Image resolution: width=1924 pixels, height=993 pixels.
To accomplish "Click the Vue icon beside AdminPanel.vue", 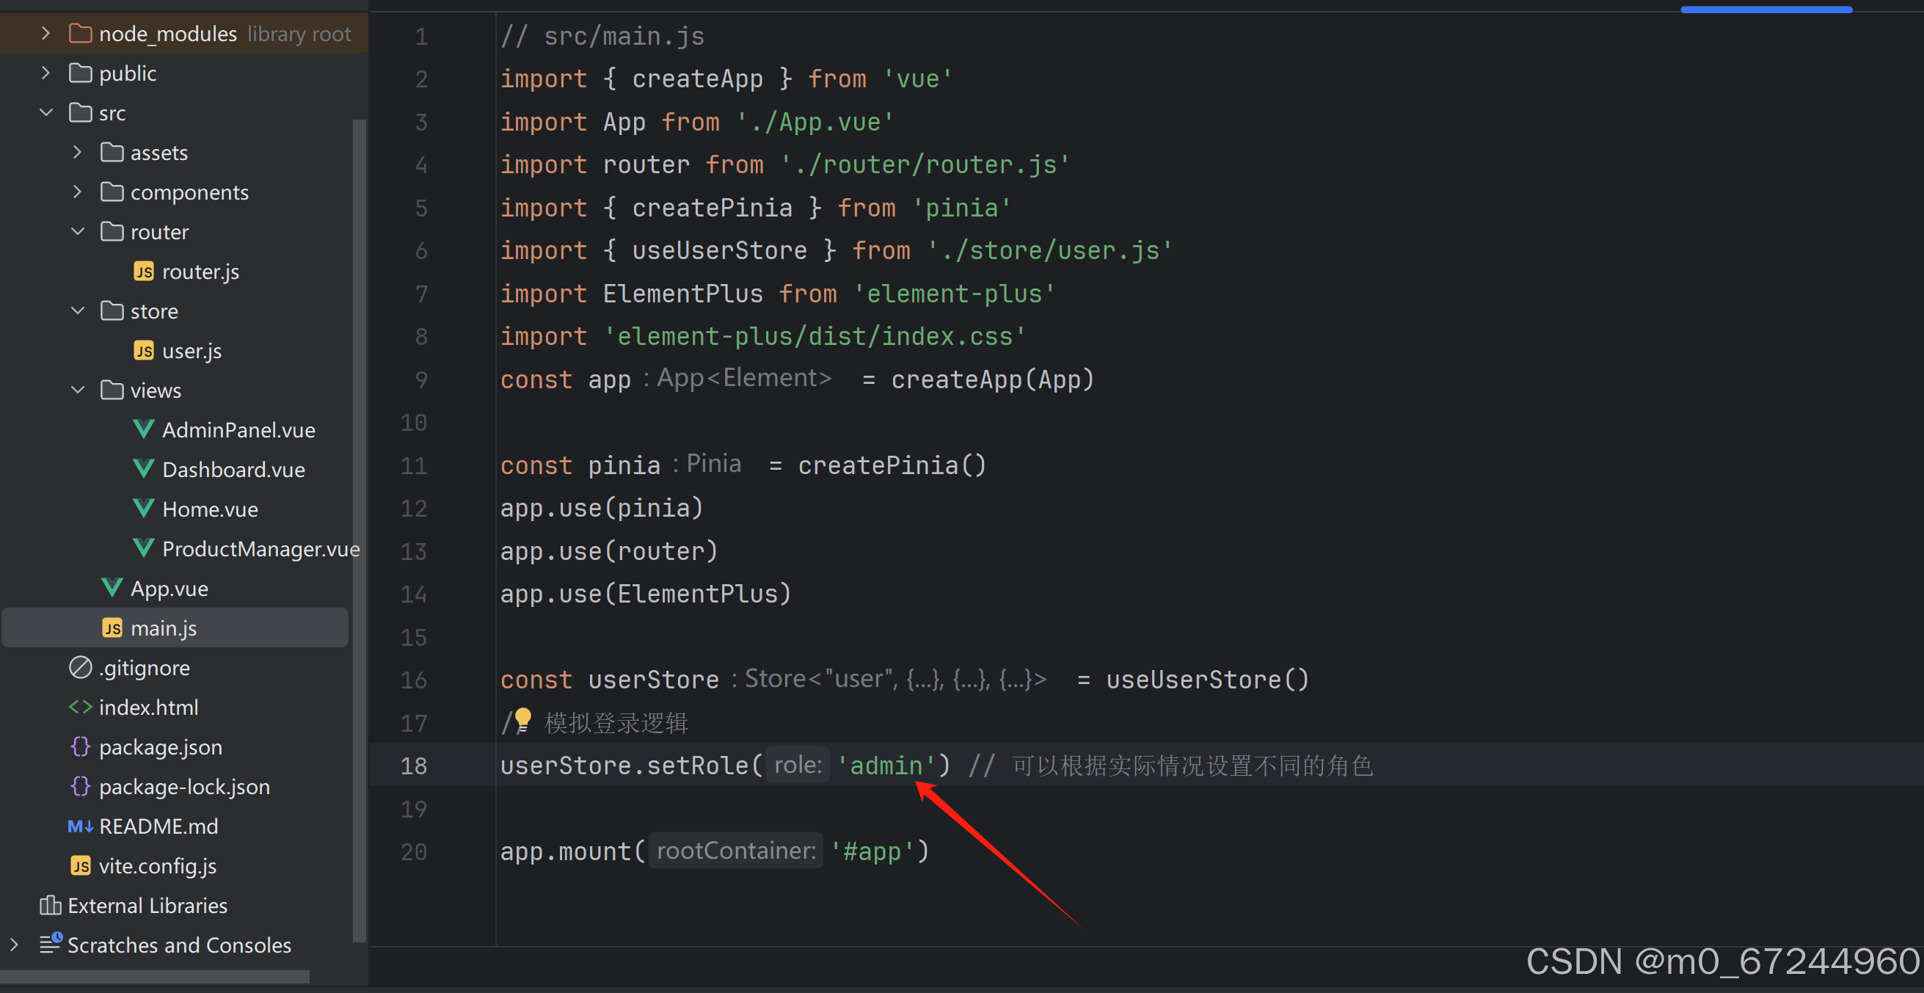I will click(143, 429).
